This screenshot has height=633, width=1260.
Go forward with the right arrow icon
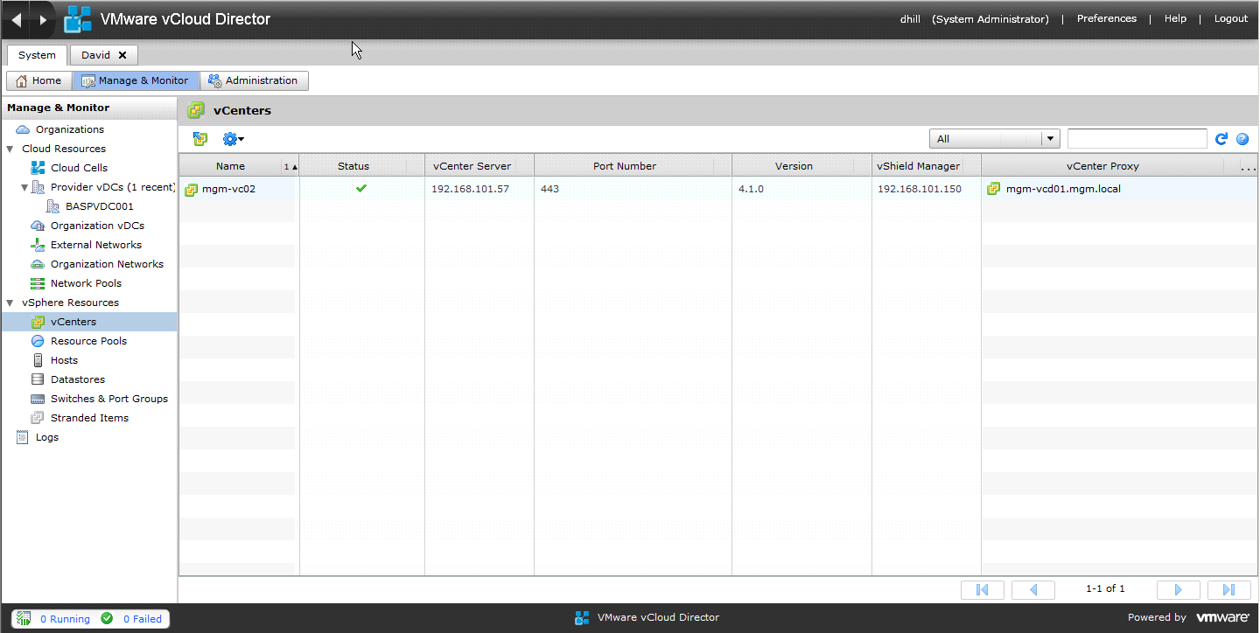(x=43, y=19)
